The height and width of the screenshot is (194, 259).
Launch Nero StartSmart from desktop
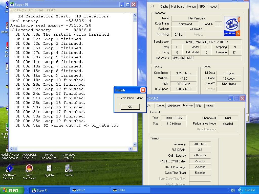click(29, 168)
